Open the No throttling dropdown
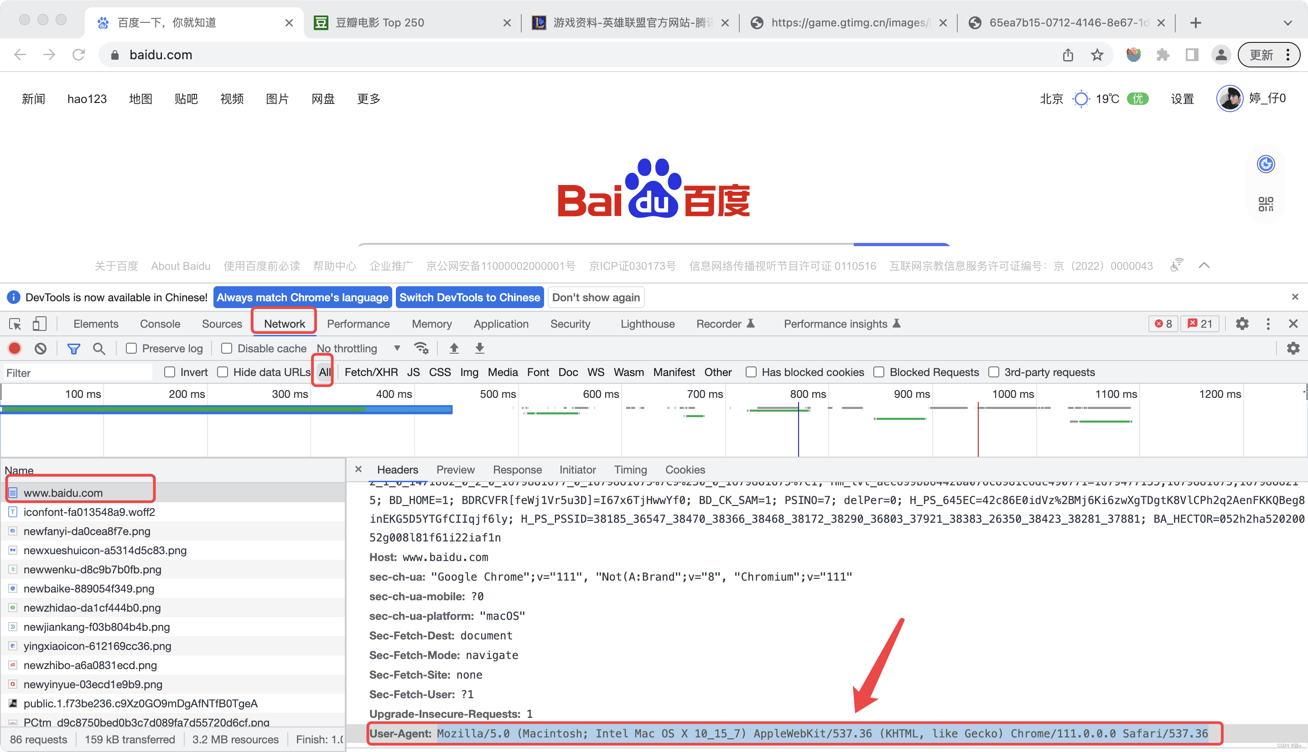Image resolution: width=1308 pixels, height=752 pixels. (358, 349)
